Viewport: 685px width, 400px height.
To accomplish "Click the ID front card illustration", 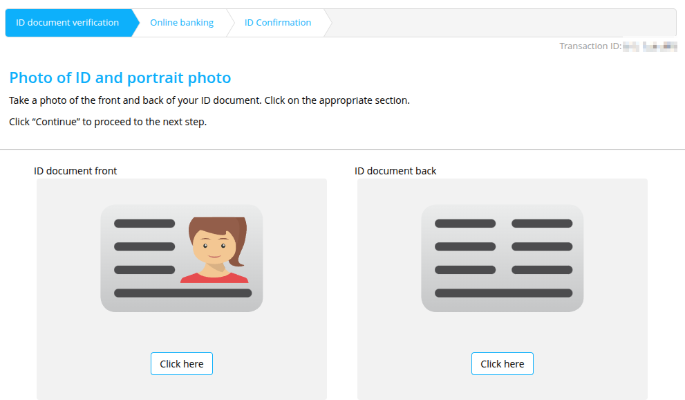I will click(182, 258).
